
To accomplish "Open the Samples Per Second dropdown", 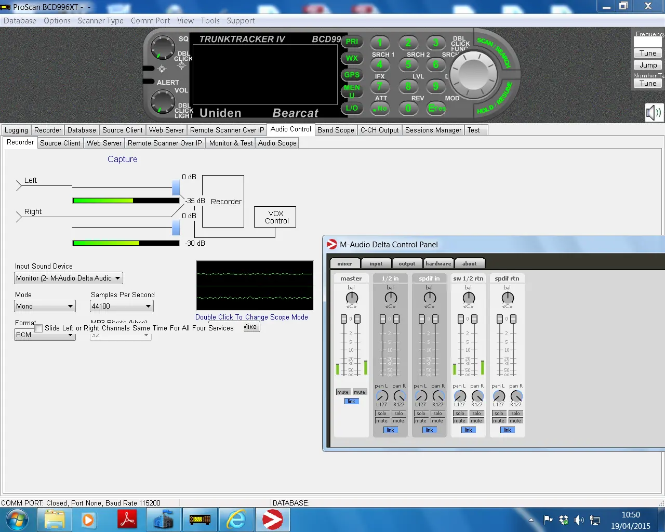I will click(122, 306).
